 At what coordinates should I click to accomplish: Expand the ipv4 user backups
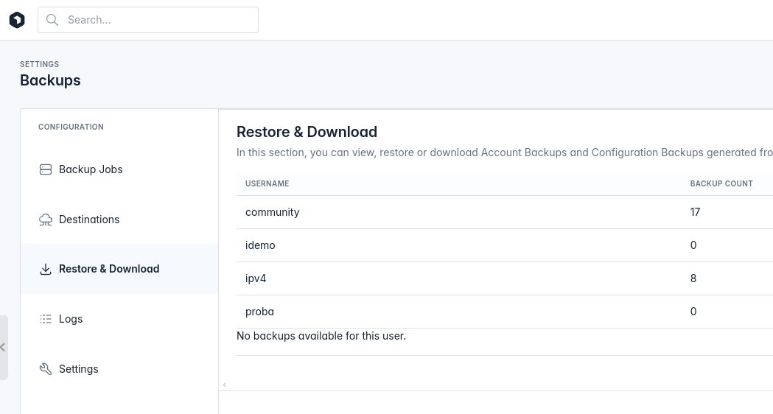point(505,278)
